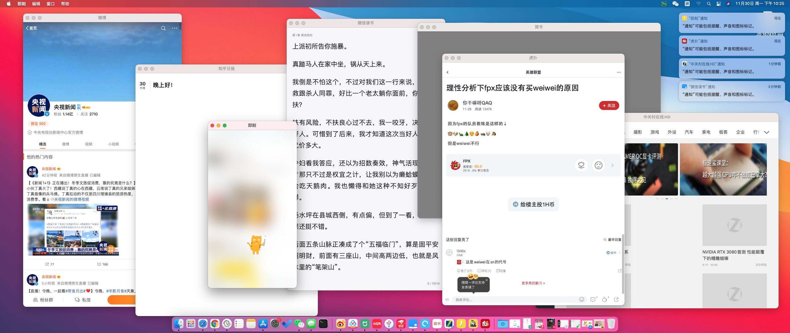Light up comment via 亮了 (27)
Screen dimensions: 790x333
point(465,271)
